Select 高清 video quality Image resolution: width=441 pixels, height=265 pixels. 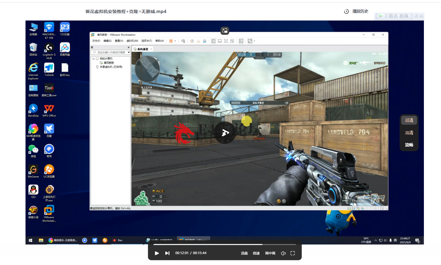click(409, 133)
